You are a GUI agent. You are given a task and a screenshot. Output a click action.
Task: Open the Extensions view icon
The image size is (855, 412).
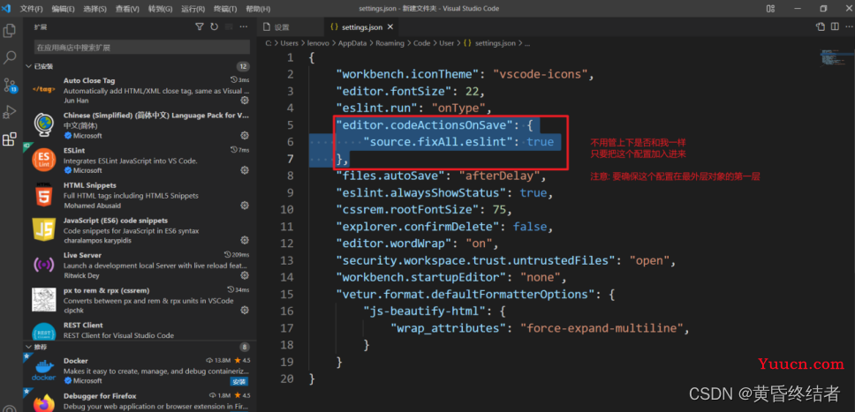coord(9,139)
